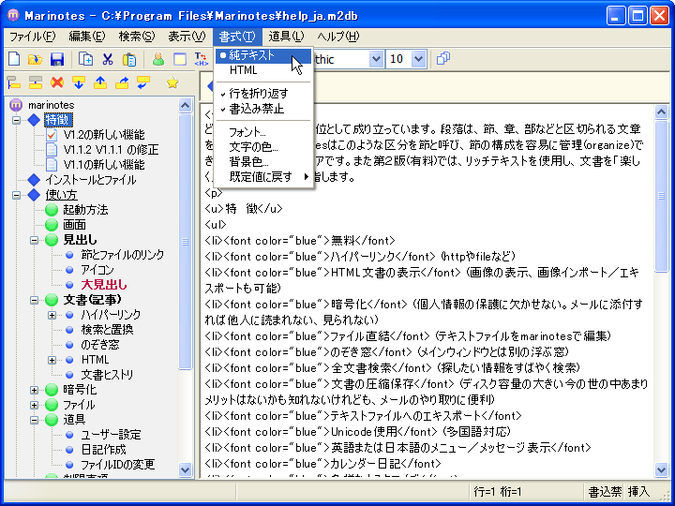Viewport: 675px width, 506px height.
Task: Choose フォント... menu item
Action: tap(263, 132)
